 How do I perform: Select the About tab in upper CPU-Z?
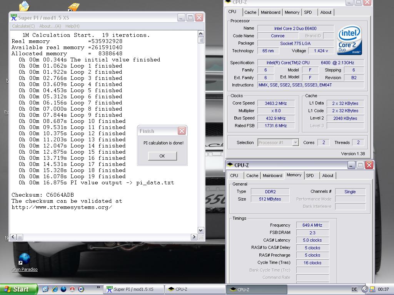[x=326, y=12]
